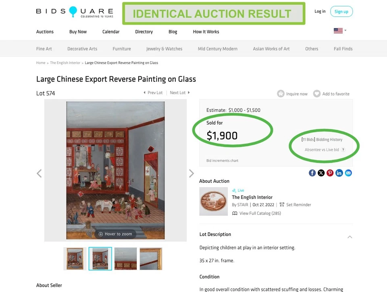
Task: Show next image with right arrow
Action: [191, 173]
